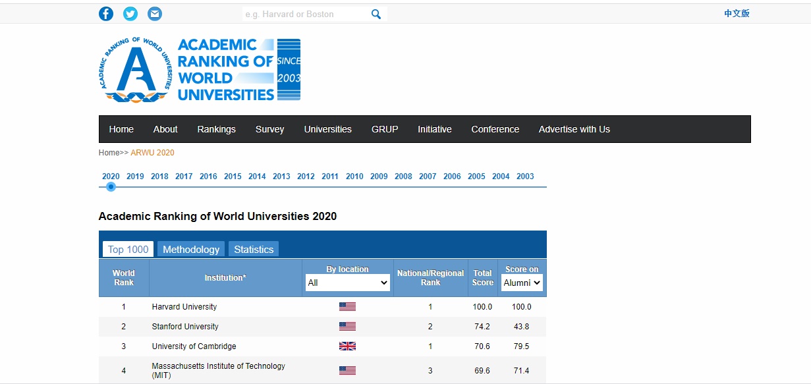Select year 2012 on the timeline
This screenshot has width=811, height=384.
point(306,177)
